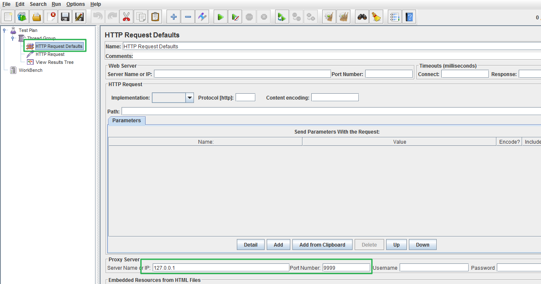Click Add from Clipboard button
541x284 pixels.
pos(322,245)
